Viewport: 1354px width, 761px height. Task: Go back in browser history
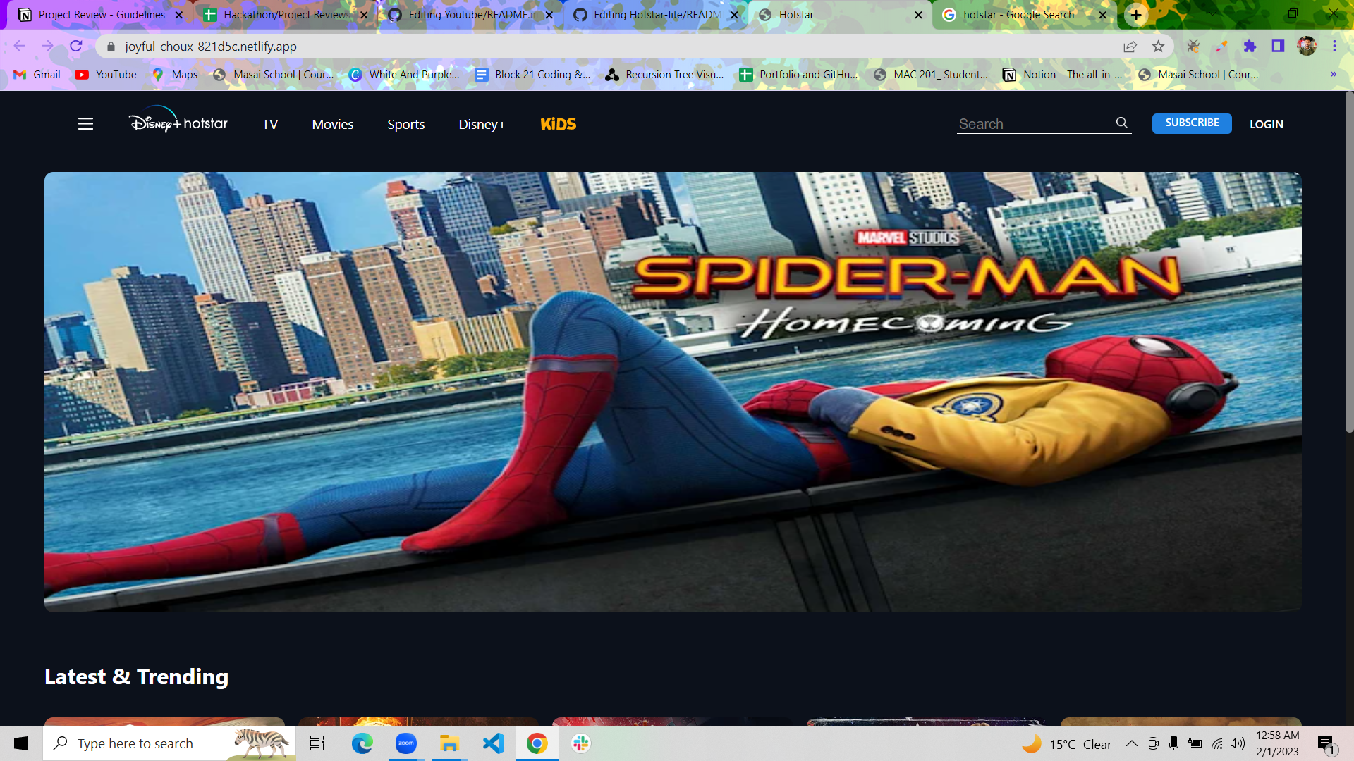20,47
